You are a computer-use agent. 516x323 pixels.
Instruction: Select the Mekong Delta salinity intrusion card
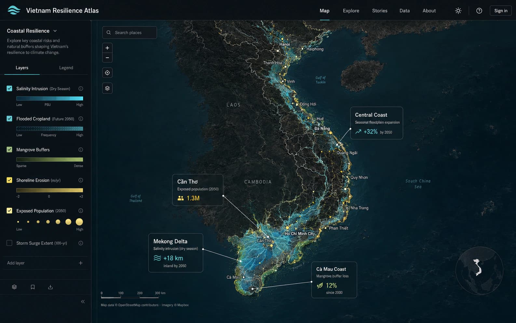[x=176, y=253]
